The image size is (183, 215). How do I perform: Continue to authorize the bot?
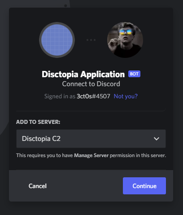click(x=144, y=186)
